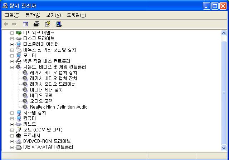Select the second 레거시 비디오 캡처 장치 entry
The height and width of the screenshot is (160, 229).
click(53, 79)
